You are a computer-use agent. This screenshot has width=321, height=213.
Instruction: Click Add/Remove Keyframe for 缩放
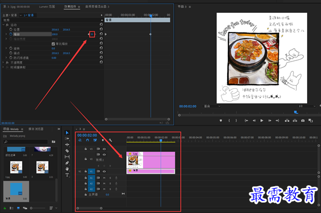tap(92, 34)
